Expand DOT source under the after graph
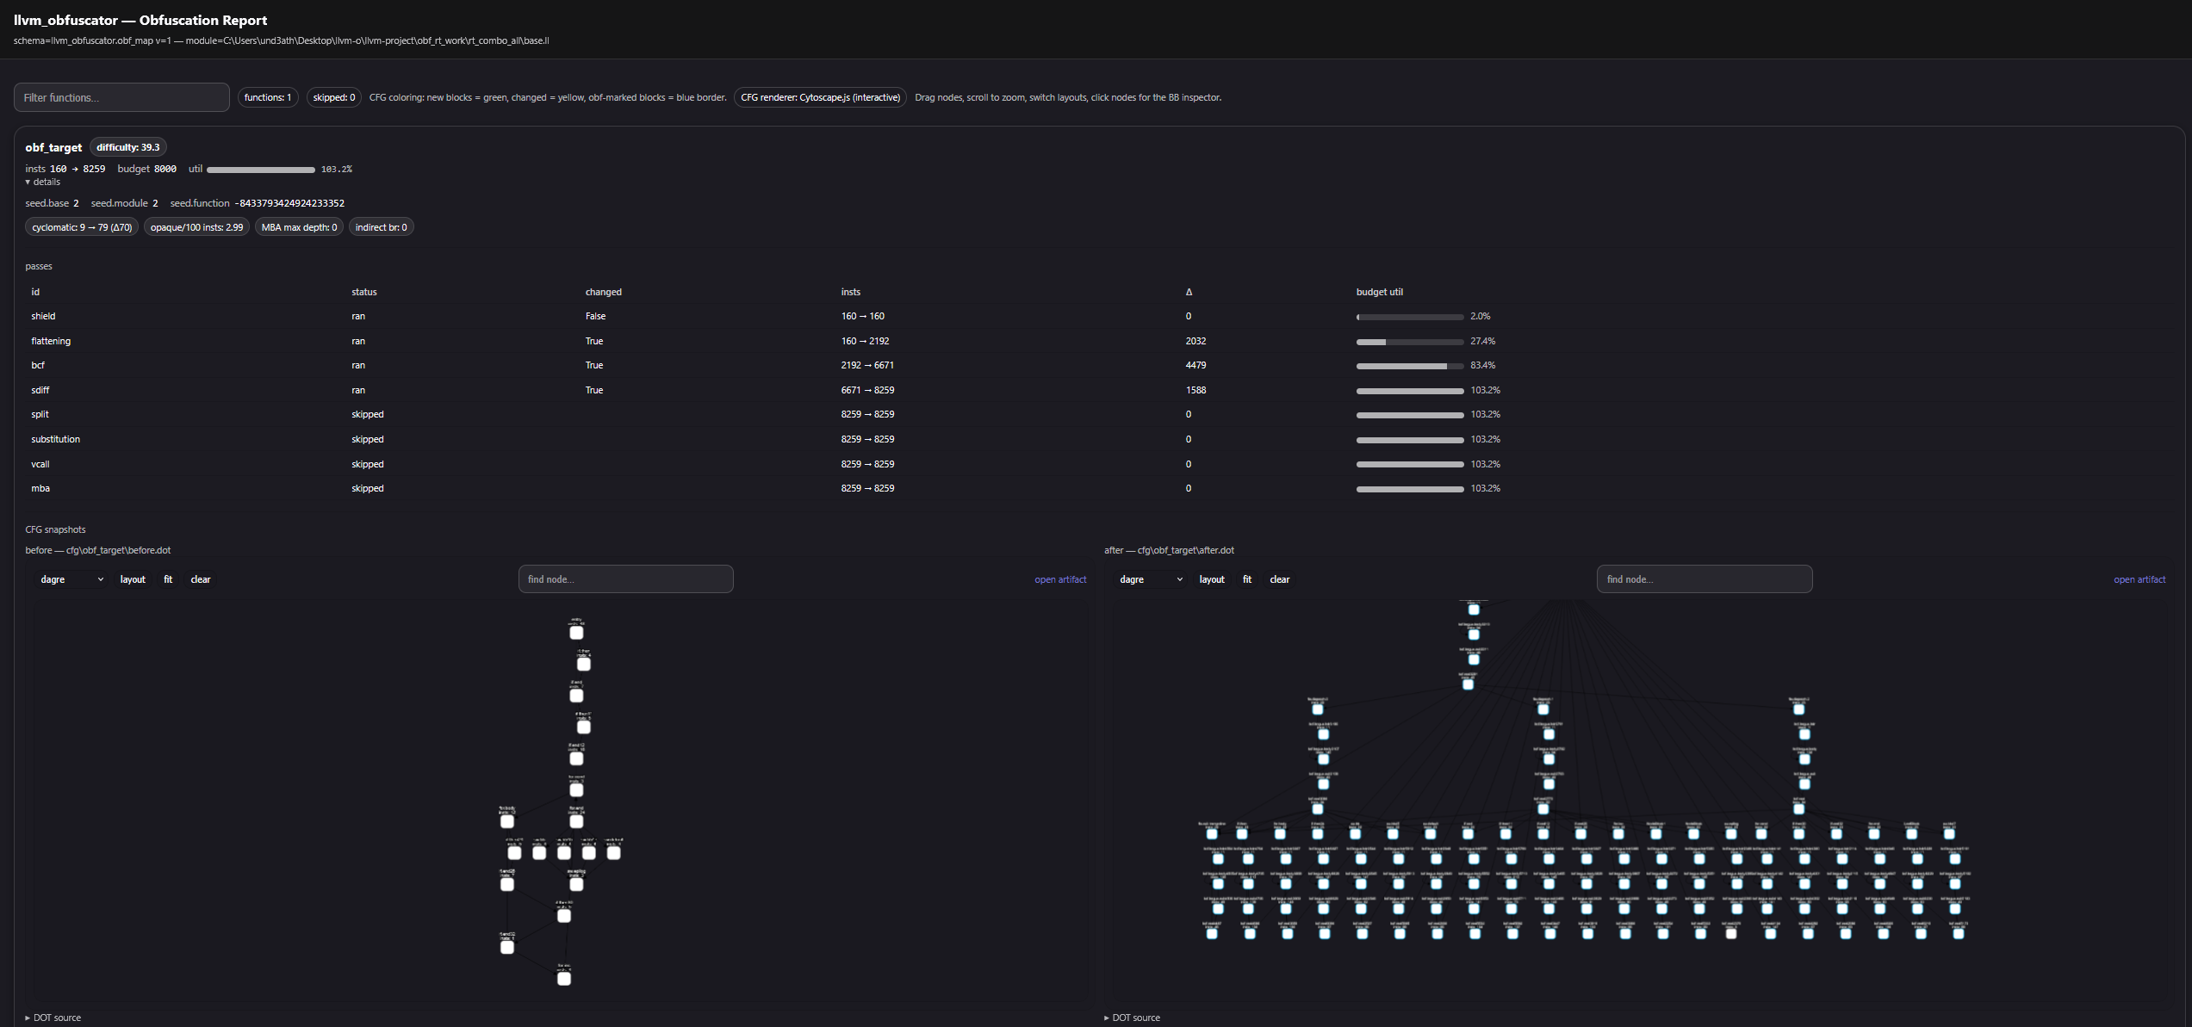This screenshot has width=2192, height=1027. coord(1133,1018)
